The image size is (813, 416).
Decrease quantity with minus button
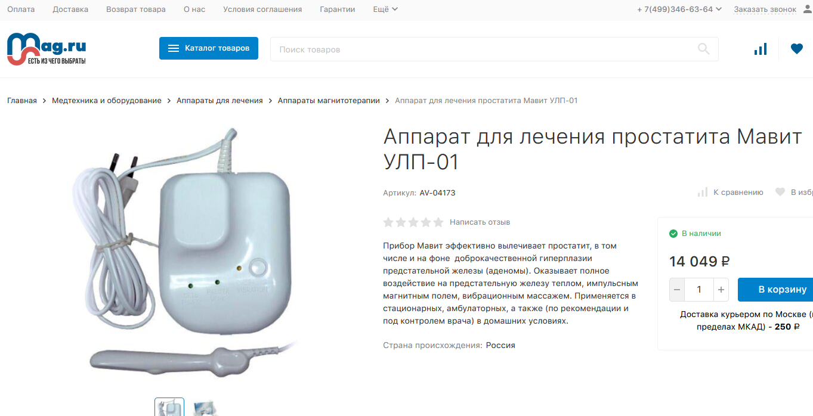click(x=677, y=290)
